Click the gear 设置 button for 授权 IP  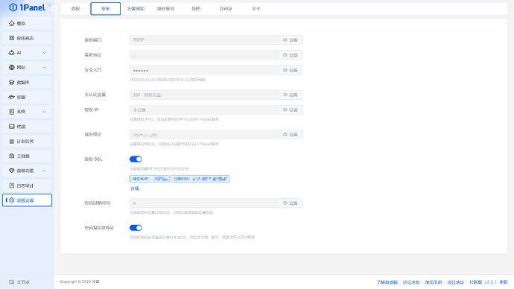pos(291,109)
